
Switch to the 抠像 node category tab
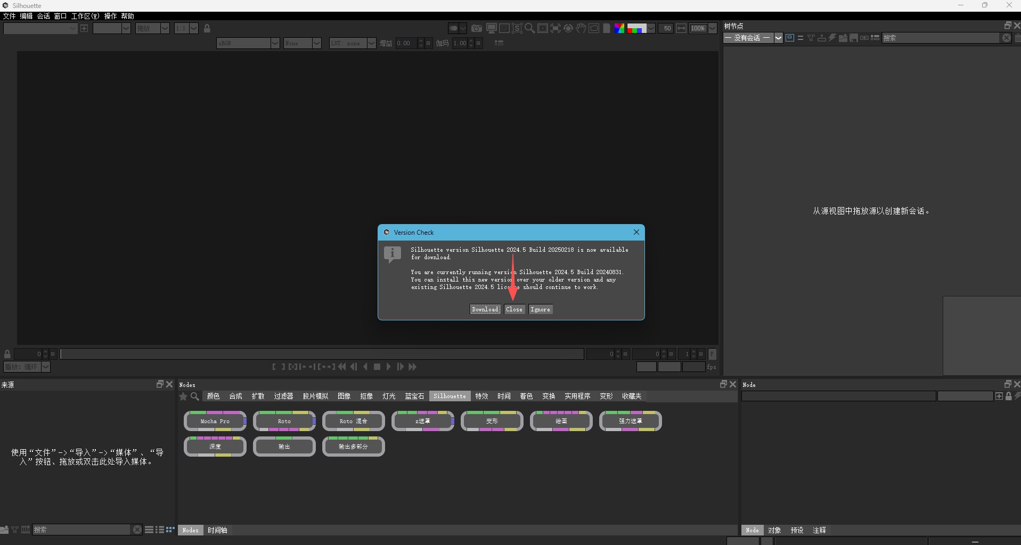tap(366, 397)
